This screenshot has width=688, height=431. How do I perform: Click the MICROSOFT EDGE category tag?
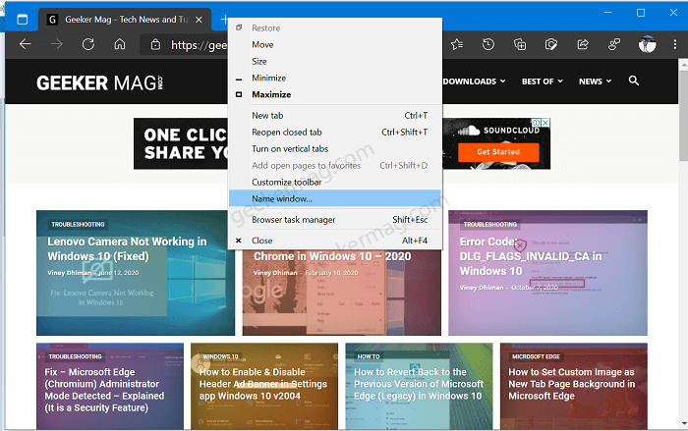click(x=536, y=357)
